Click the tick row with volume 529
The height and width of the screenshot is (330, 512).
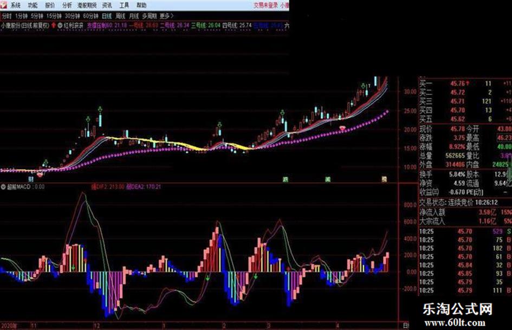tap(465, 231)
